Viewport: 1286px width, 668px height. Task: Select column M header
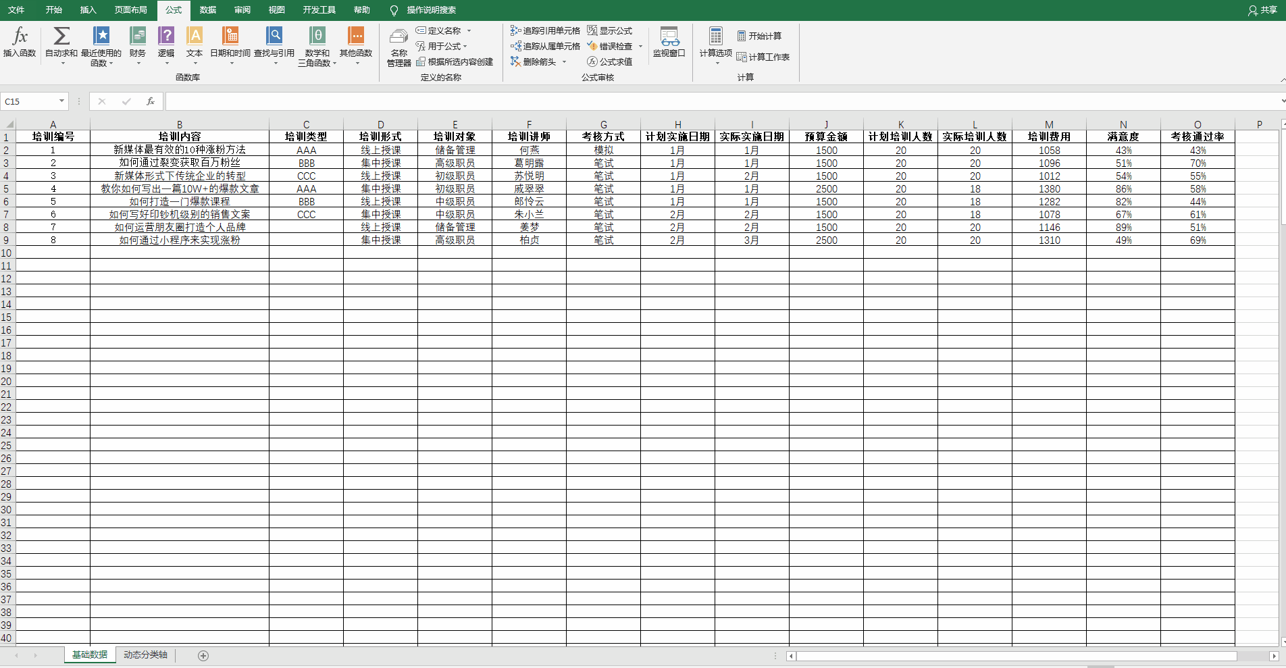[1049, 124]
